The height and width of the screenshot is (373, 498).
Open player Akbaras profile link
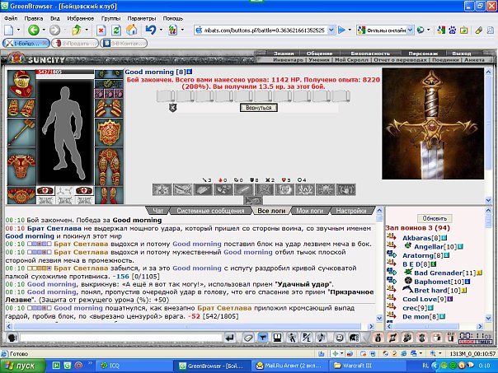[417, 238]
